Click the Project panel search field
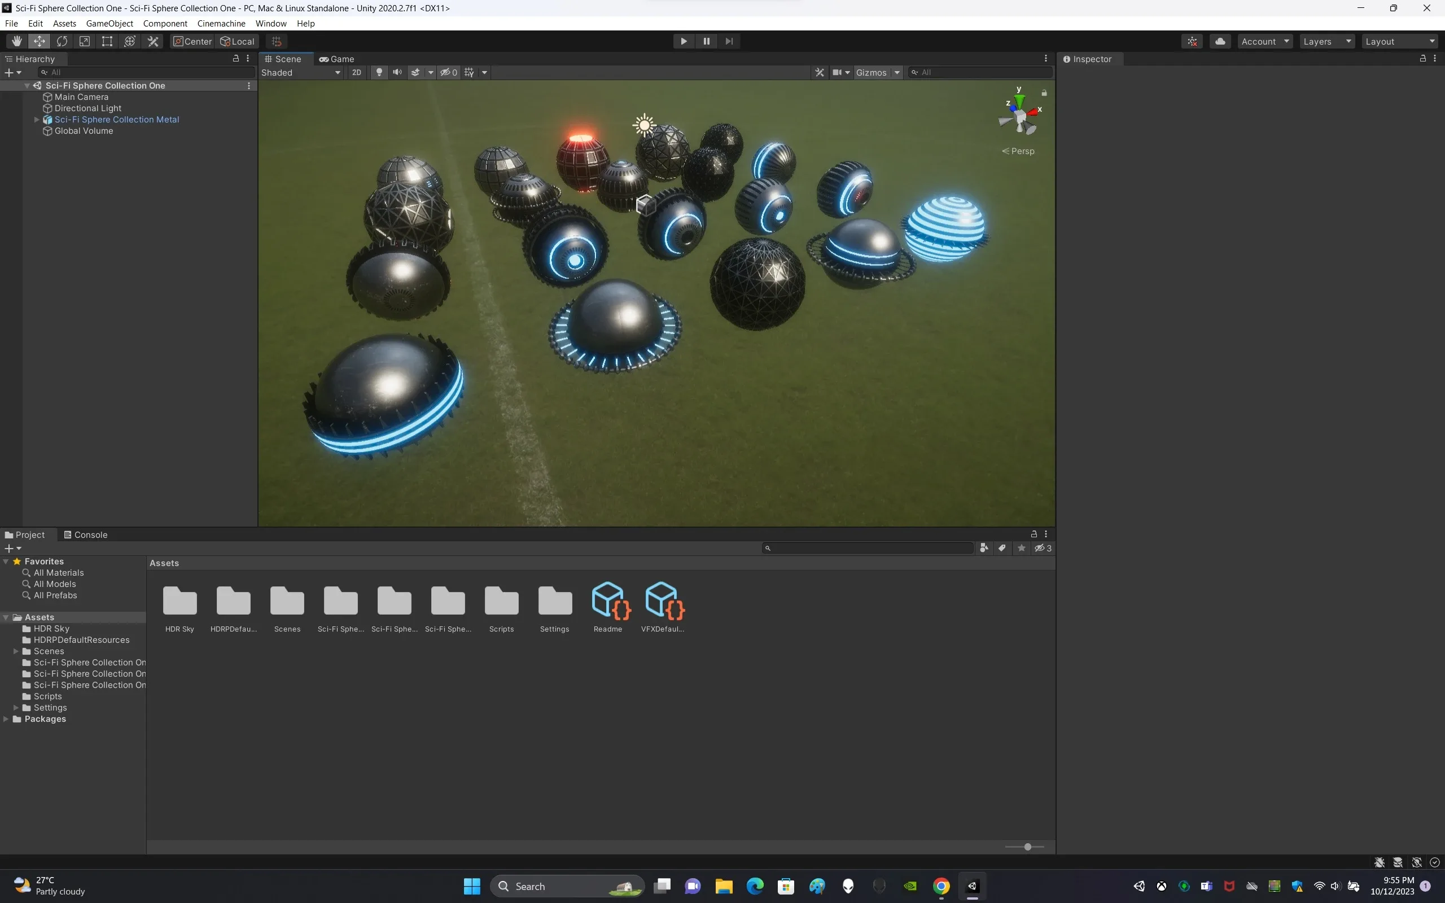The width and height of the screenshot is (1445, 903). tap(869, 548)
